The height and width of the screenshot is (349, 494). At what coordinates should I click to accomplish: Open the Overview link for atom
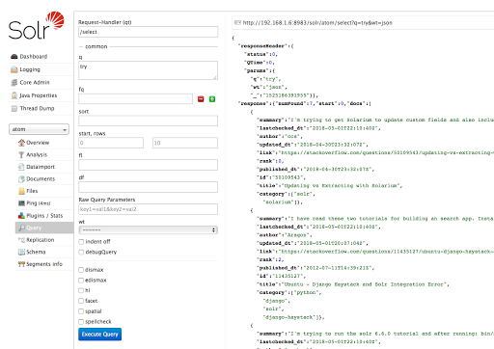pos(38,143)
